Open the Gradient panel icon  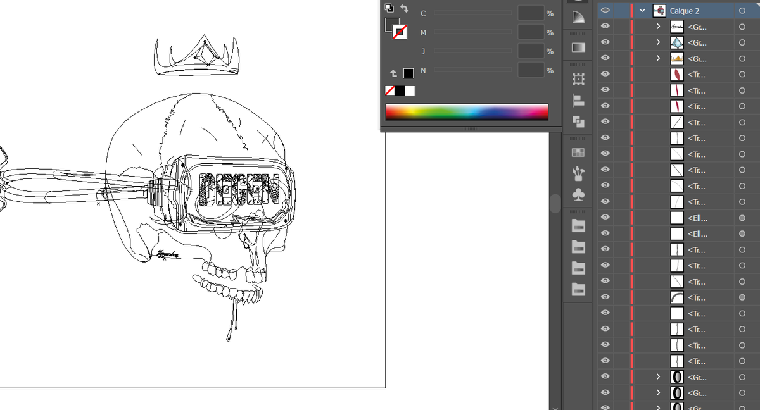tap(578, 47)
